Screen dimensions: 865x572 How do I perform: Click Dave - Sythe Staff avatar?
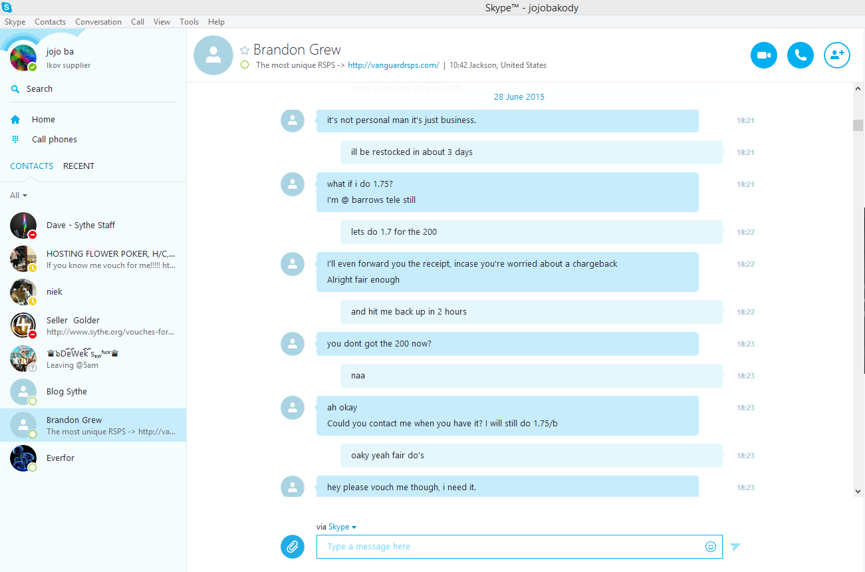tap(23, 225)
